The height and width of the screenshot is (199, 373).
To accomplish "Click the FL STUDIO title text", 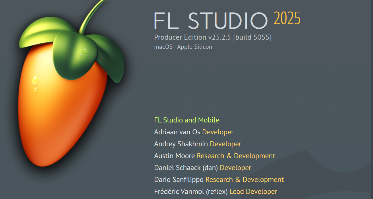I will pos(211,21).
